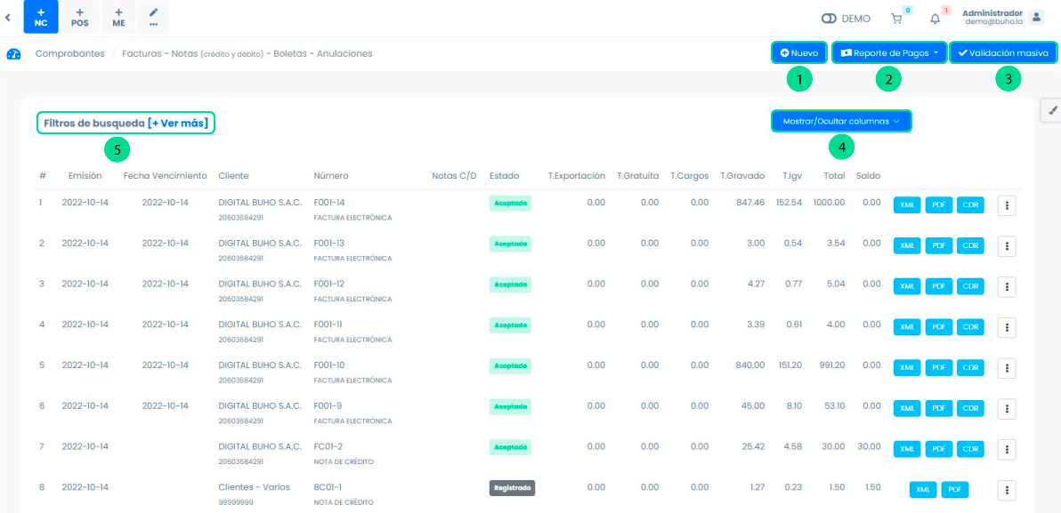Click the pencil edit shortcuts button
The height and width of the screenshot is (513, 1061).
coord(153,17)
